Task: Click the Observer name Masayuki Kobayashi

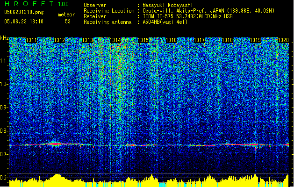Action: click(x=168, y=5)
